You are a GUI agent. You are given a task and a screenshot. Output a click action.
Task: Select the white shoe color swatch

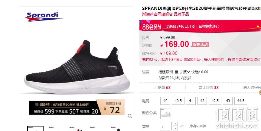(166, 114)
